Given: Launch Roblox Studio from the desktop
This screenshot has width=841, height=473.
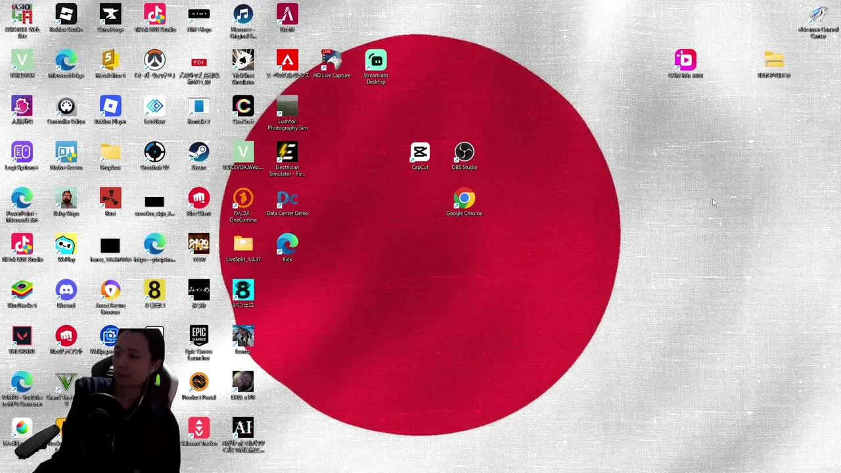Looking at the screenshot, I should (x=66, y=14).
